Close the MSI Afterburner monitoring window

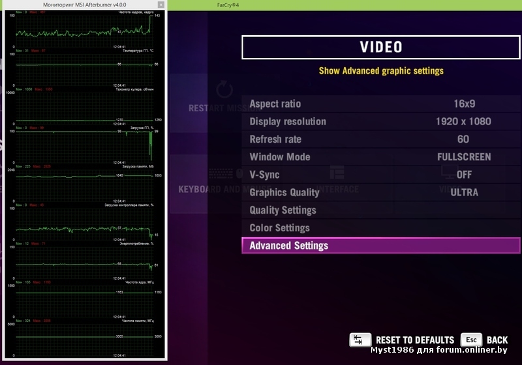point(161,5)
